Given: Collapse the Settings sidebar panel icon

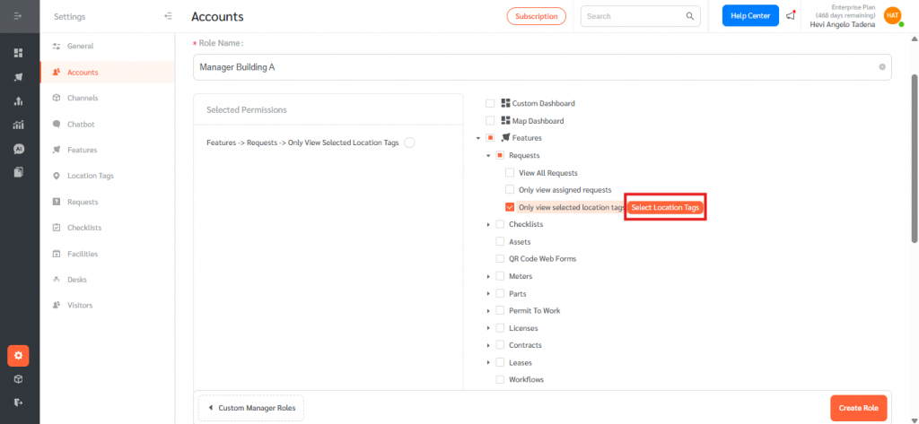Looking at the screenshot, I should pos(168,16).
